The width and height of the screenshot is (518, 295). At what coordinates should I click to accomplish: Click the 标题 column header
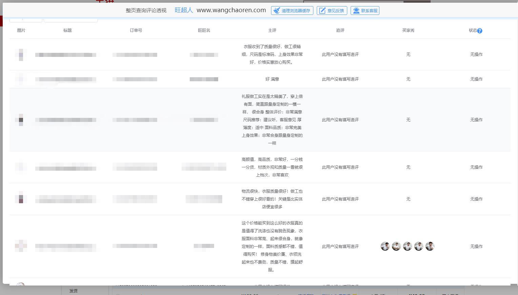(67, 30)
